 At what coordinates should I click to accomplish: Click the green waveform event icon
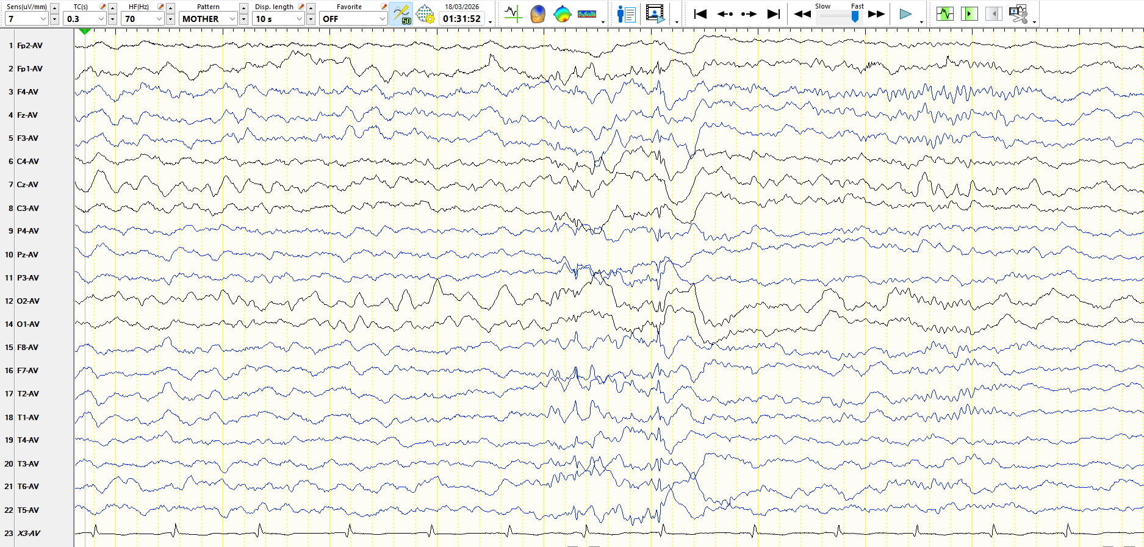coord(945,13)
